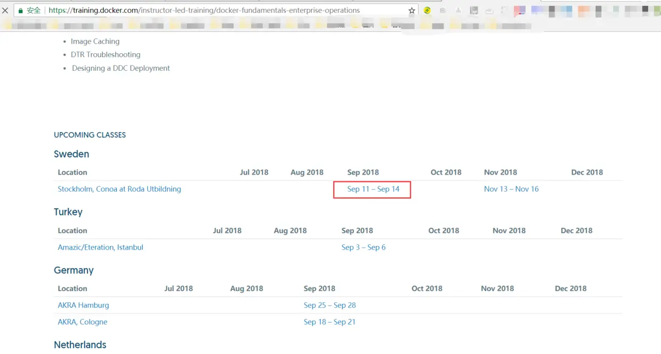Click Nov 2018 header in Turkey table
The height and width of the screenshot is (354, 661).
click(509, 231)
